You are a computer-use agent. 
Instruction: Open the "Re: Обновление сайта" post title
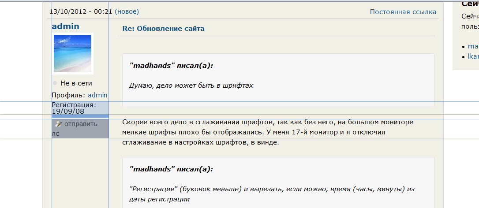(164, 29)
